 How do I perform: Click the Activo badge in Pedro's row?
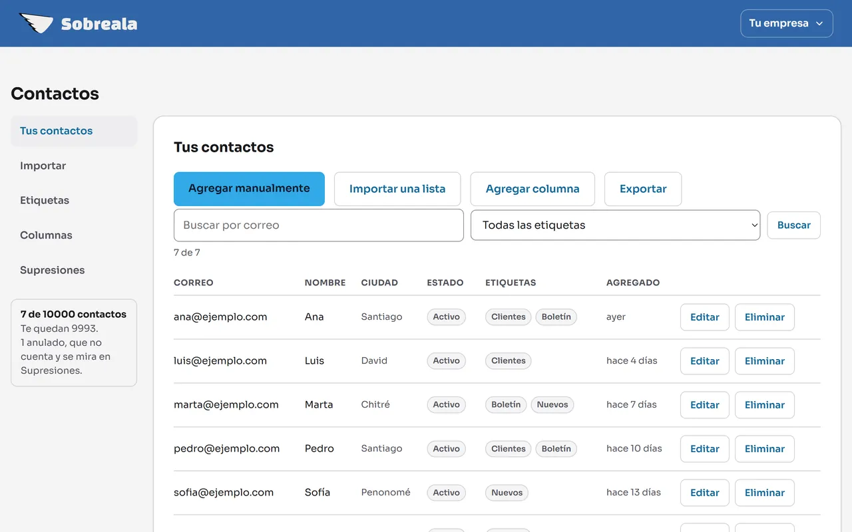coord(446,448)
